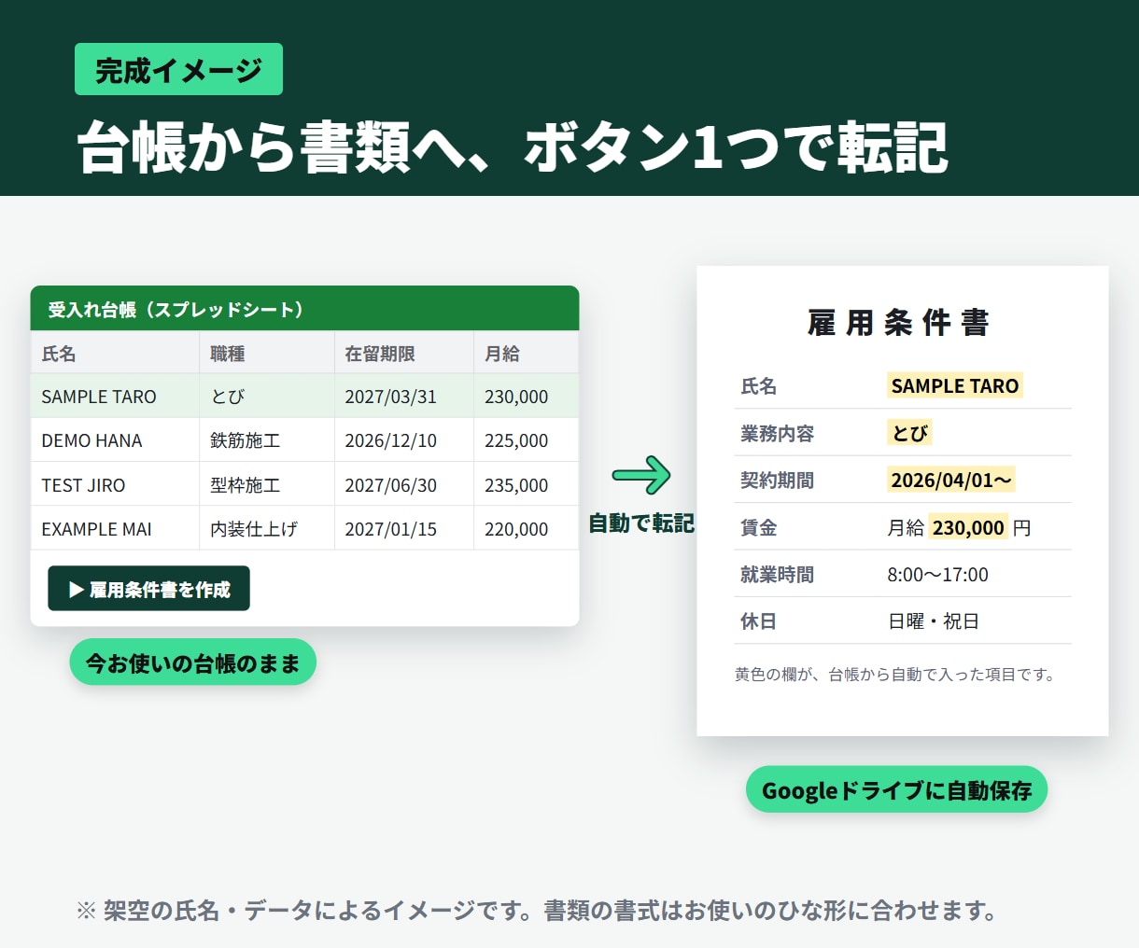1139x948 pixels.
Task: Click the 型枠施工 cell
Action: click(266, 484)
